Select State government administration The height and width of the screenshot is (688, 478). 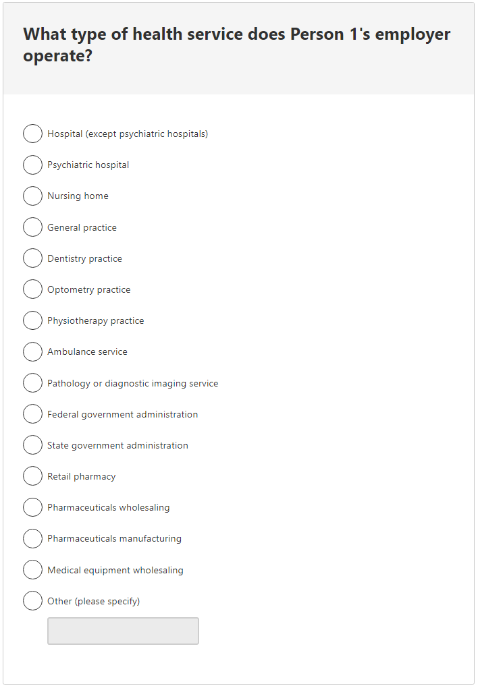click(x=32, y=445)
